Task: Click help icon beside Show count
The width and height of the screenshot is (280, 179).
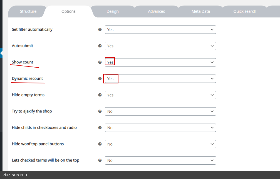Action: [x=100, y=62]
